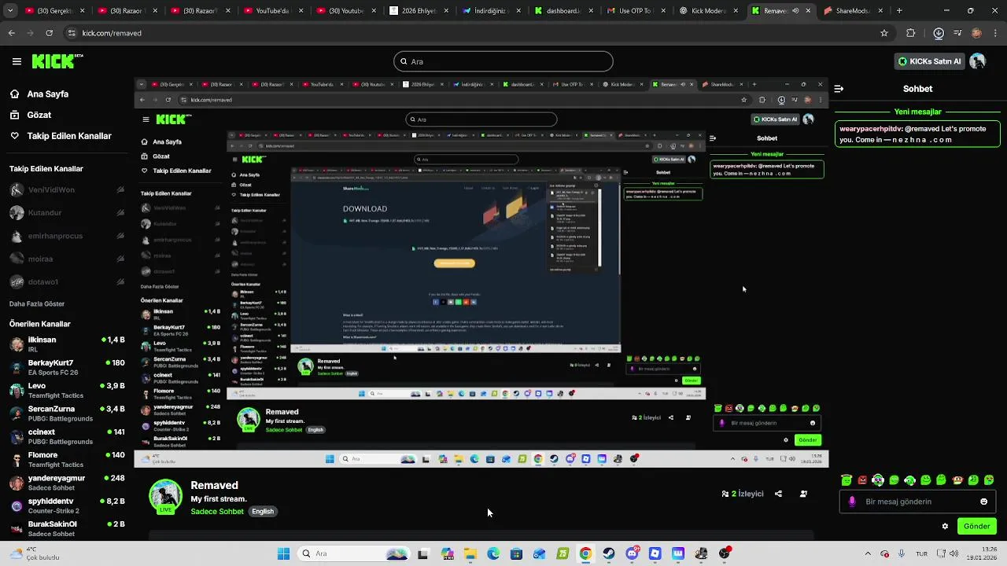The image size is (1007, 566).
Task: Open Gözat browse page in sidebar
Action: [39, 115]
